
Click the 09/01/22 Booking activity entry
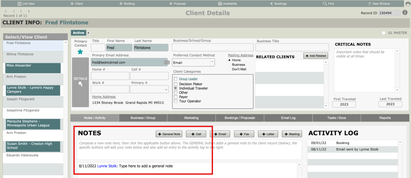pos(353,143)
